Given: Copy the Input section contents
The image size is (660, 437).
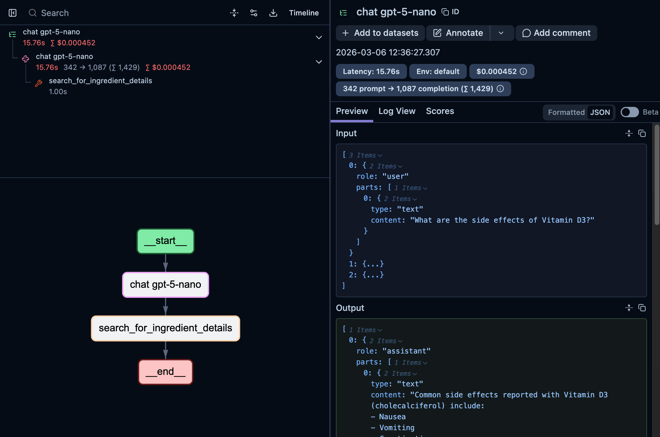Looking at the screenshot, I should pyautogui.click(x=642, y=134).
